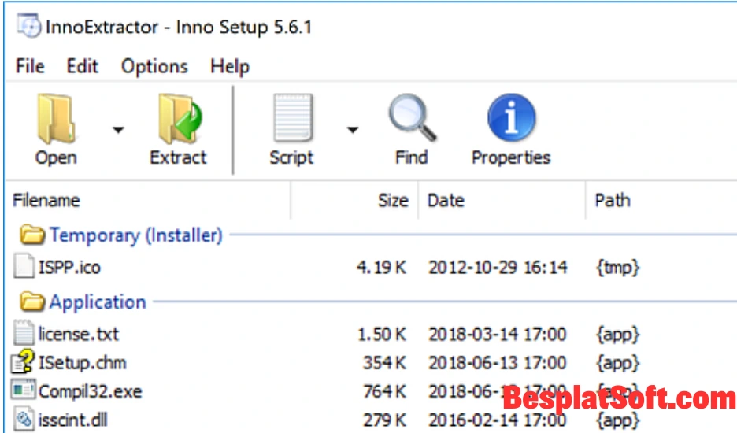Click the 354 K size value

tap(384, 363)
